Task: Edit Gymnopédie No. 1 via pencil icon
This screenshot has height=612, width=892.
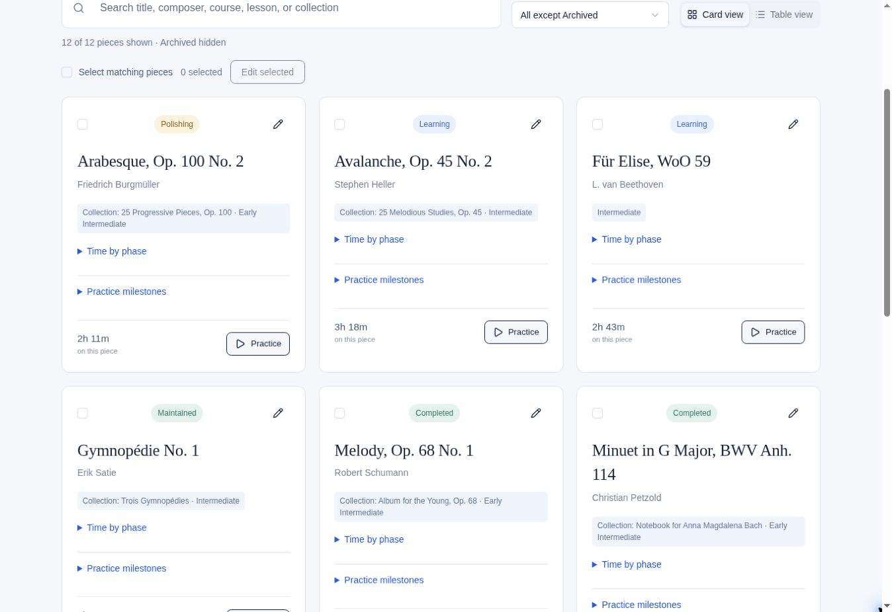Action: point(278,413)
